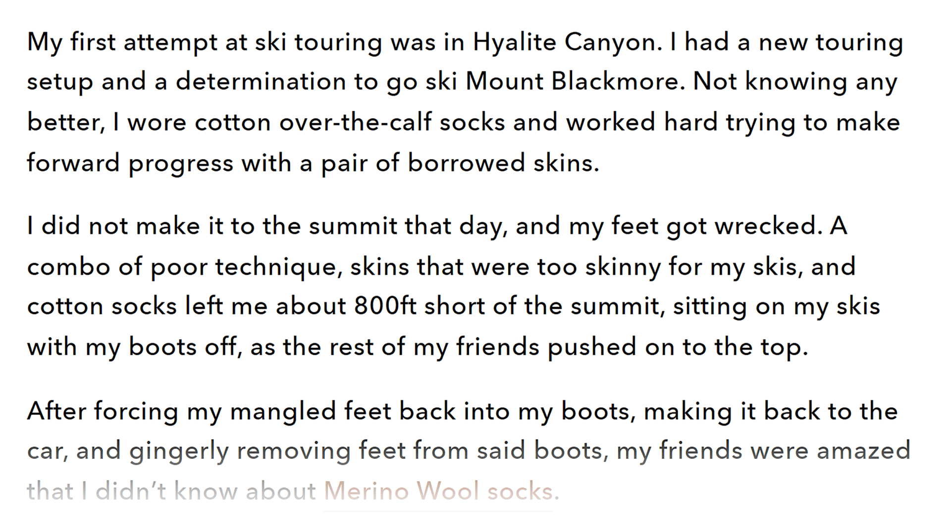
Task: Click the word 'wrecked' in second paragraph
Action: (769, 226)
